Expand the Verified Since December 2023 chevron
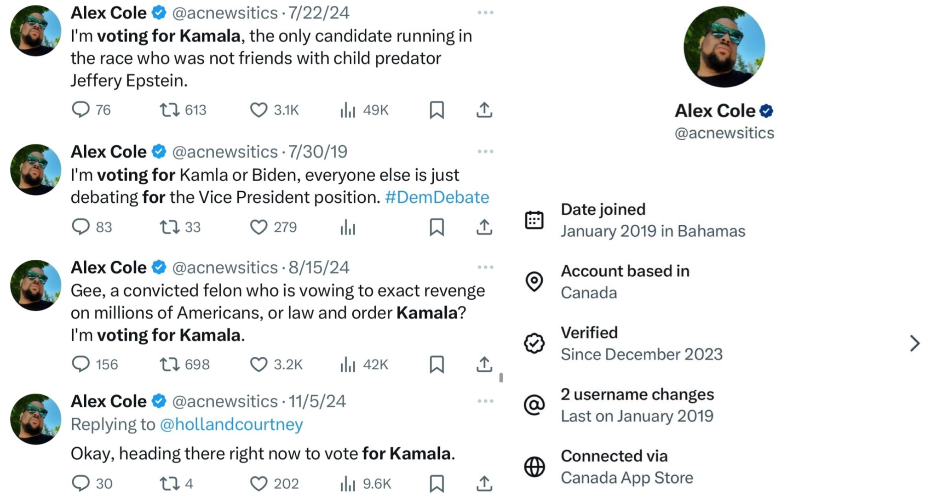942x502 pixels. click(915, 343)
